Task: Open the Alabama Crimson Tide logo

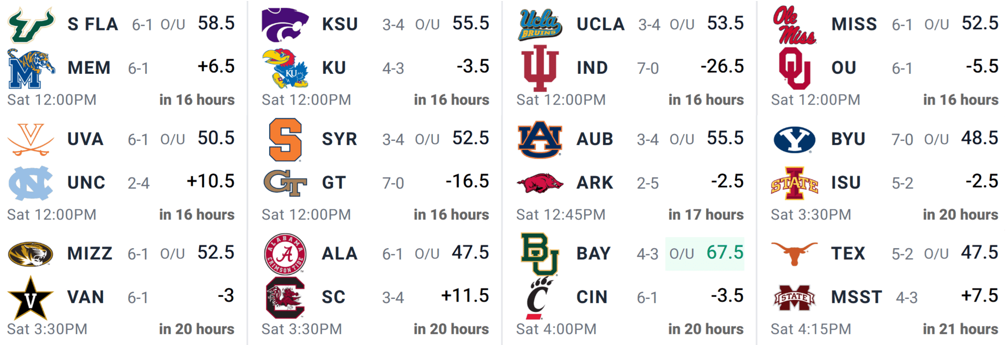Action: click(285, 254)
